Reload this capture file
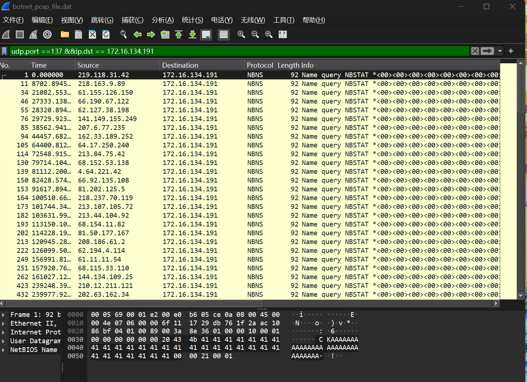Viewport: 527px width, 382px height. click(x=106, y=34)
